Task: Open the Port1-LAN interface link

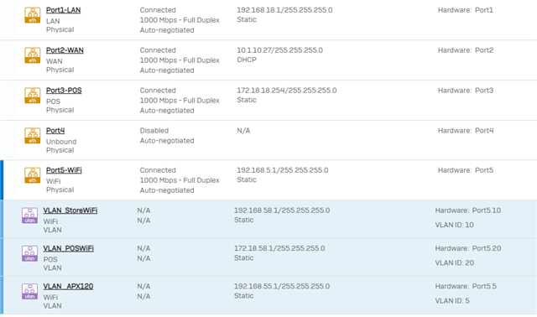Action: [x=64, y=10]
